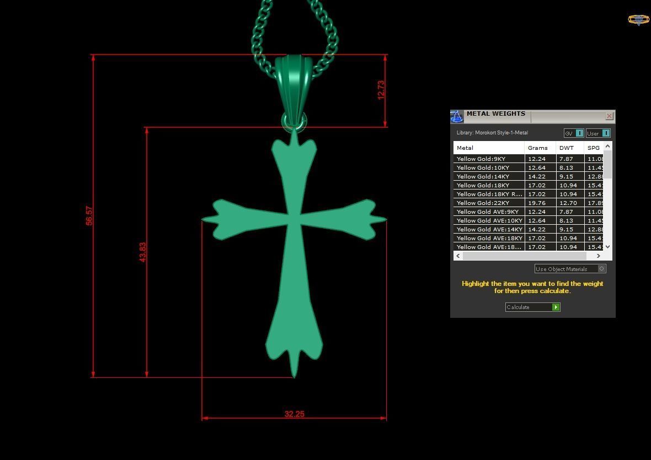Toggle Use Object Materials option
Viewport: 651px width, 460px height.
coord(570,269)
